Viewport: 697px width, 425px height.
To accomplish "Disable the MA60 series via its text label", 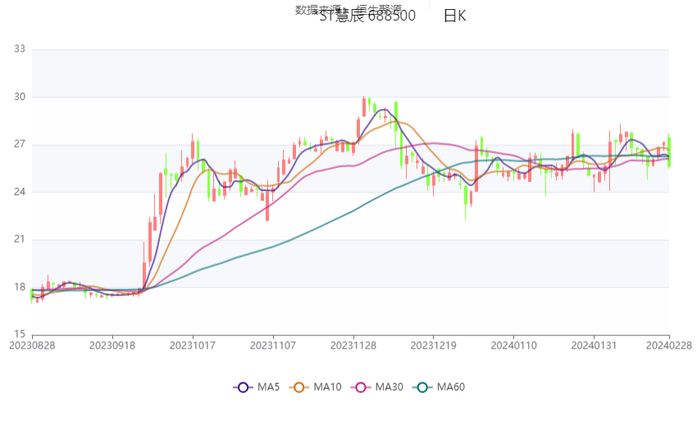I will click(450, 387).
